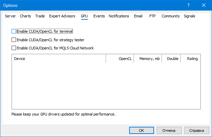Click the OK button

[x=141, y=131]
